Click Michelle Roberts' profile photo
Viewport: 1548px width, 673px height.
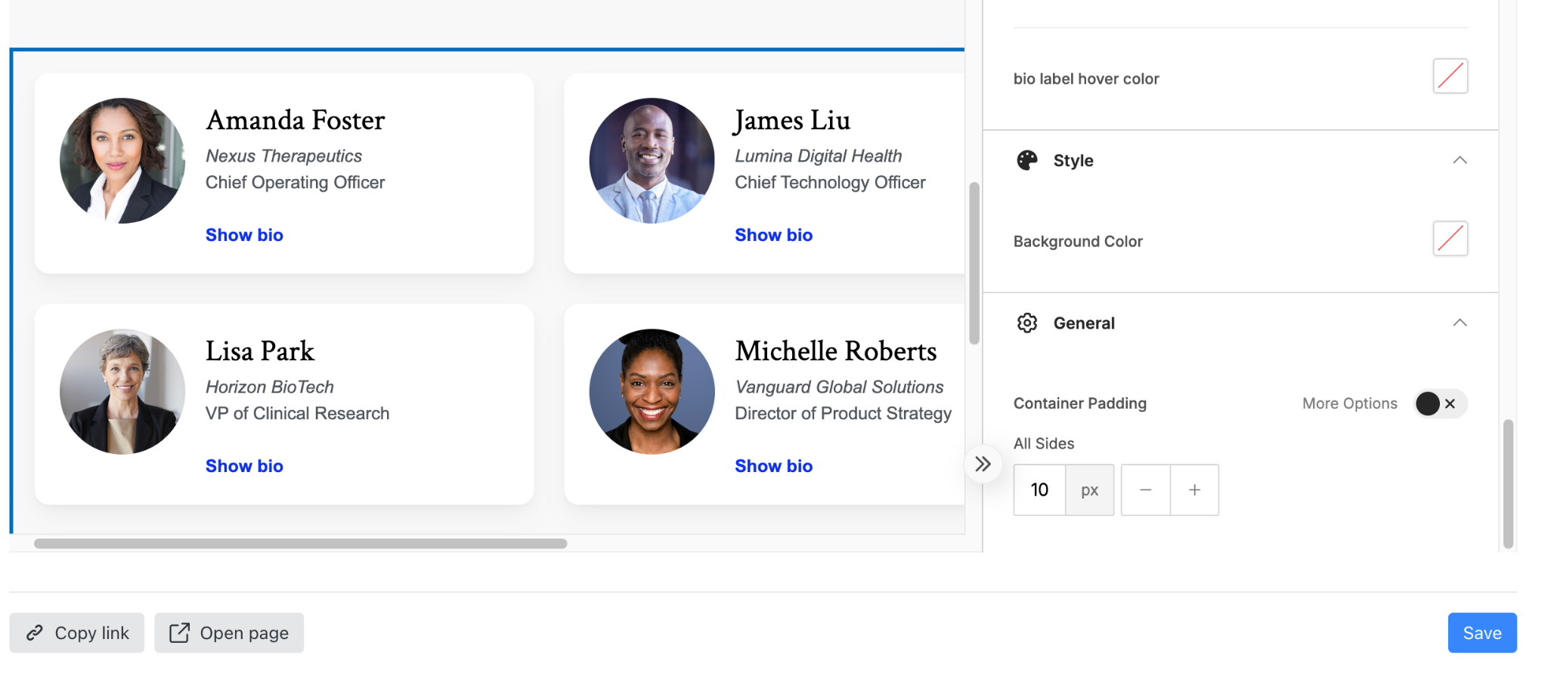652,391
